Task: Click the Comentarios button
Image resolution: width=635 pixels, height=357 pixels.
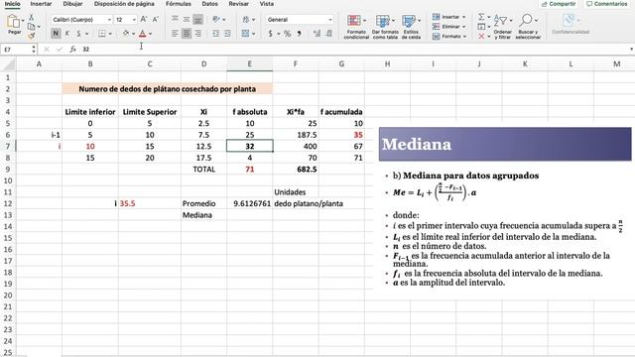Action: coord(606,4)
